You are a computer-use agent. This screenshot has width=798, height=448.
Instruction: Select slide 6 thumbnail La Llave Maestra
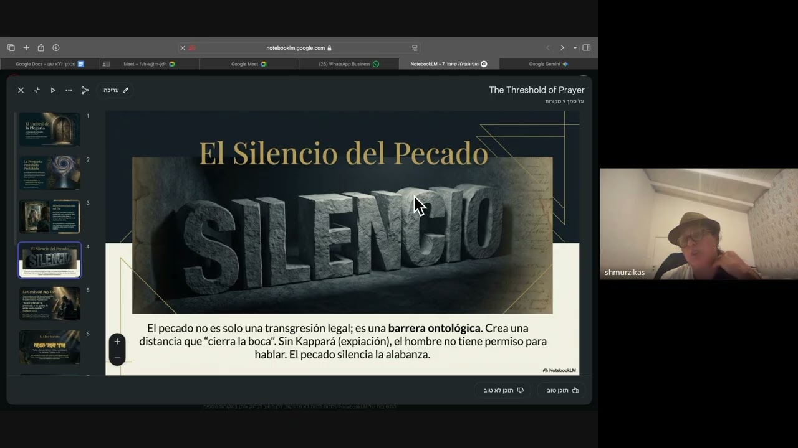(49, 347)
